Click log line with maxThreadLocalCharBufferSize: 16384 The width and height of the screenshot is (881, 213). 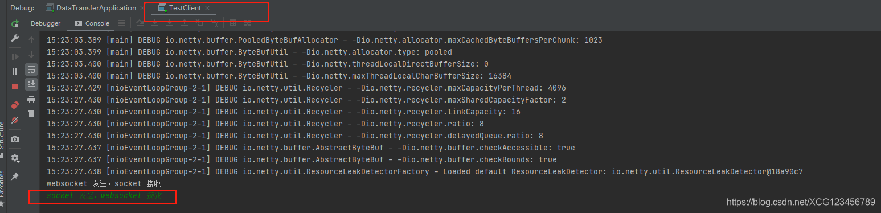279,76
